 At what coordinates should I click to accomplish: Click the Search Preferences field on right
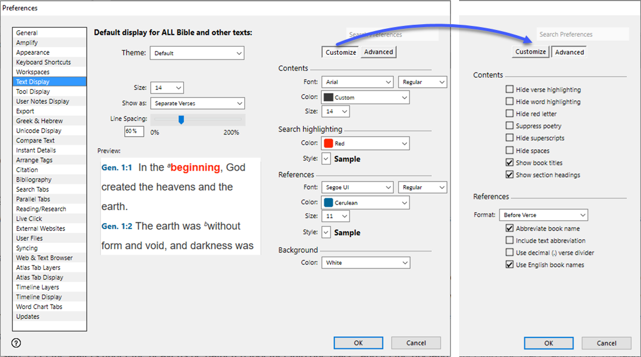pyautogui.click(x=582, y=35)
